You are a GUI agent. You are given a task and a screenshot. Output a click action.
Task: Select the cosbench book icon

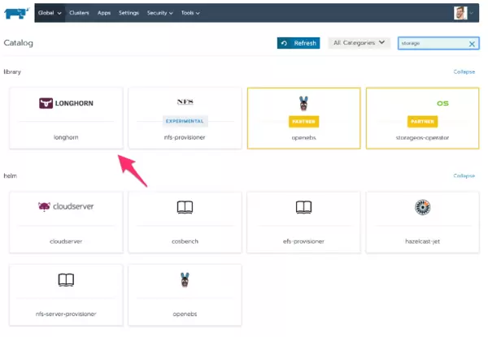[x=185, y=207]
